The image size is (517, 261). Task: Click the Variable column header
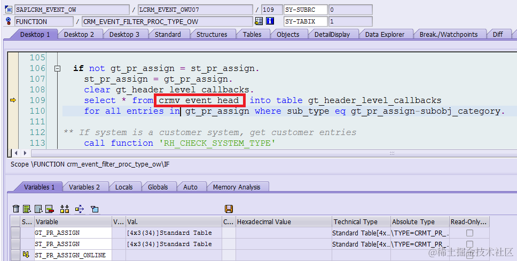pos(73,222)
